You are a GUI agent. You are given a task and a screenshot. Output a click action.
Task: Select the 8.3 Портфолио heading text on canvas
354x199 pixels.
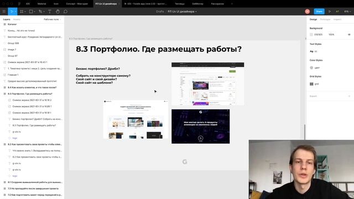pyautogui.click(x=159, y=49)
